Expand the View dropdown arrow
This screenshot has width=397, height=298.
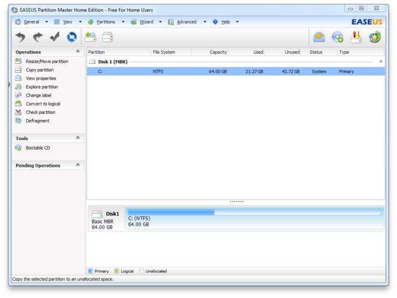(x=80, y=22)
